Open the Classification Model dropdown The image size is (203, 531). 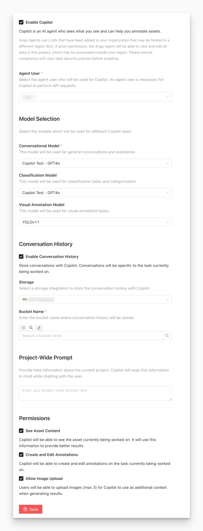click(x=95, y=193)
